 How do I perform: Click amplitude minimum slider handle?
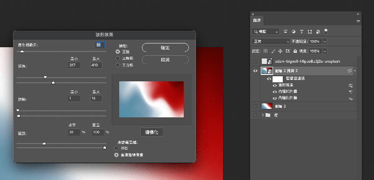(18, 110)
